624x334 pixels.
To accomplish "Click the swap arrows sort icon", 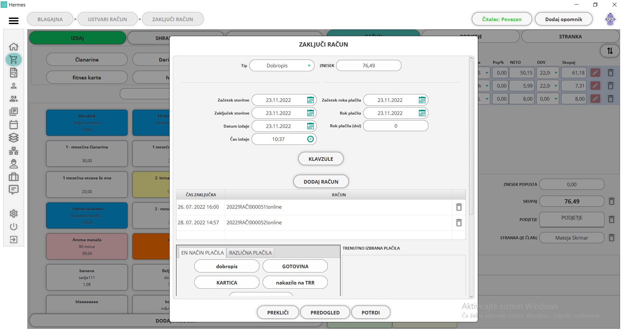I will 610,51.
